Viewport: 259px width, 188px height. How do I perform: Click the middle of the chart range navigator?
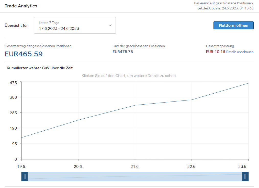135,176
